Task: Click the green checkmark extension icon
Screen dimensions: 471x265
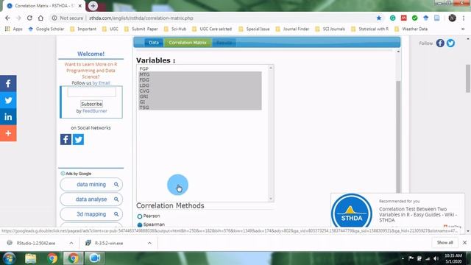Action: pyautogui.click(x=415, y=18)
